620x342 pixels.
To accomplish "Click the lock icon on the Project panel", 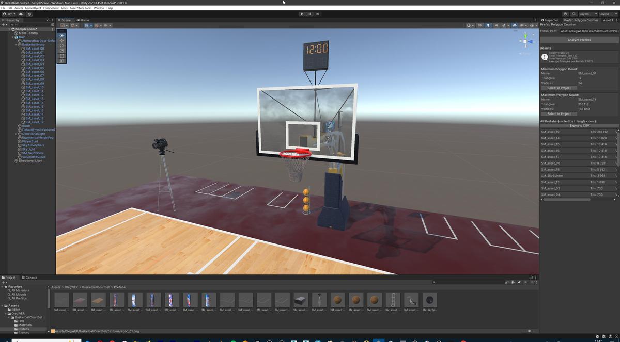I will (531, 277).
